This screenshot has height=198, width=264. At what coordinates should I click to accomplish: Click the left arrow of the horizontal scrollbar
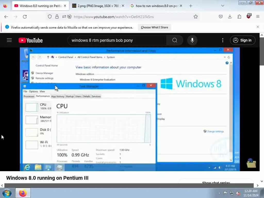pyautogui.click(x=2, y=185)
